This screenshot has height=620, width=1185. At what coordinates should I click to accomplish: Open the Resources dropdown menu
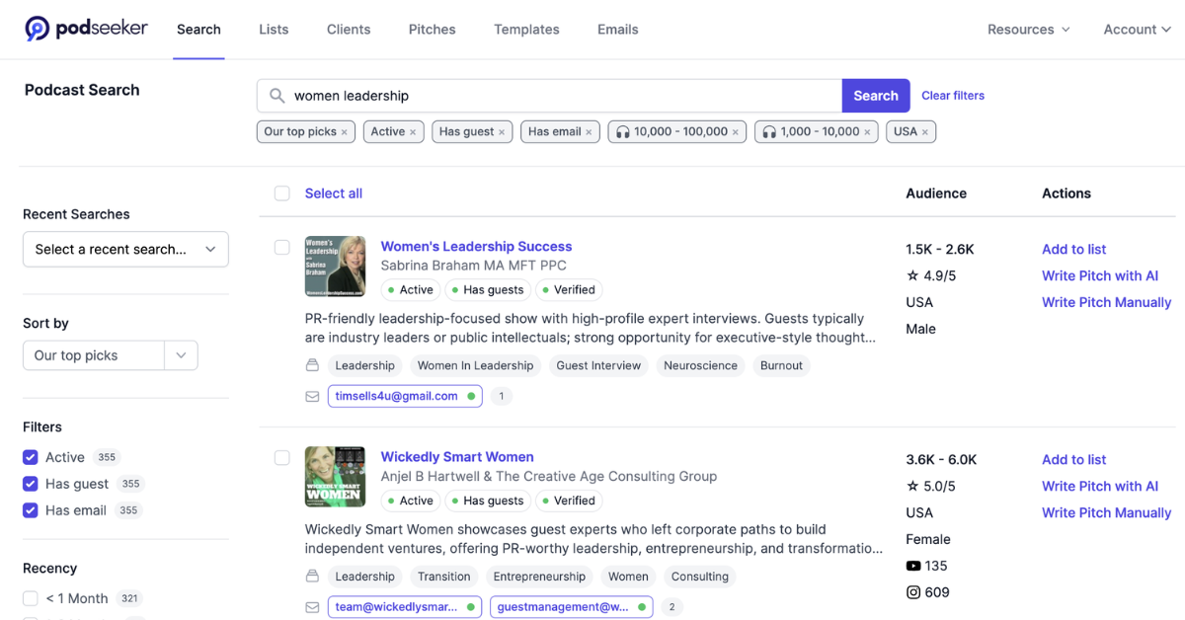pyautogui.click(x=1029, y=30)
